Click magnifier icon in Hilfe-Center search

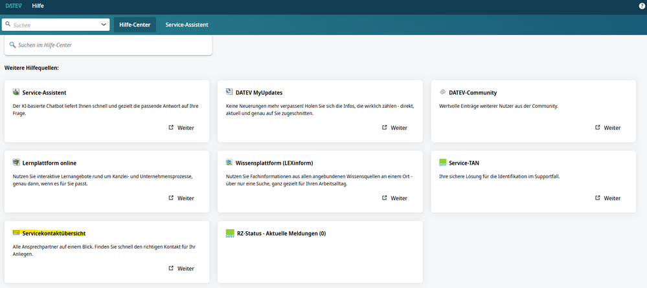[x=12, y=45]
